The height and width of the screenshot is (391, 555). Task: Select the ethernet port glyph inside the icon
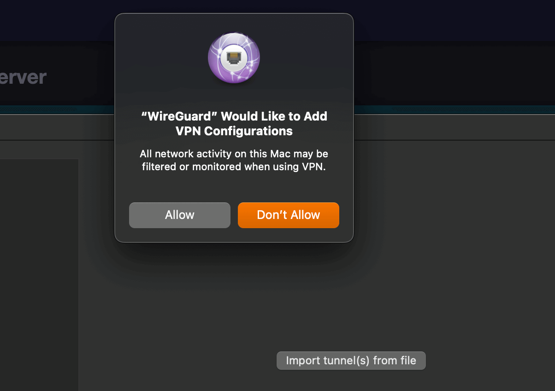(x=234, y=58)
